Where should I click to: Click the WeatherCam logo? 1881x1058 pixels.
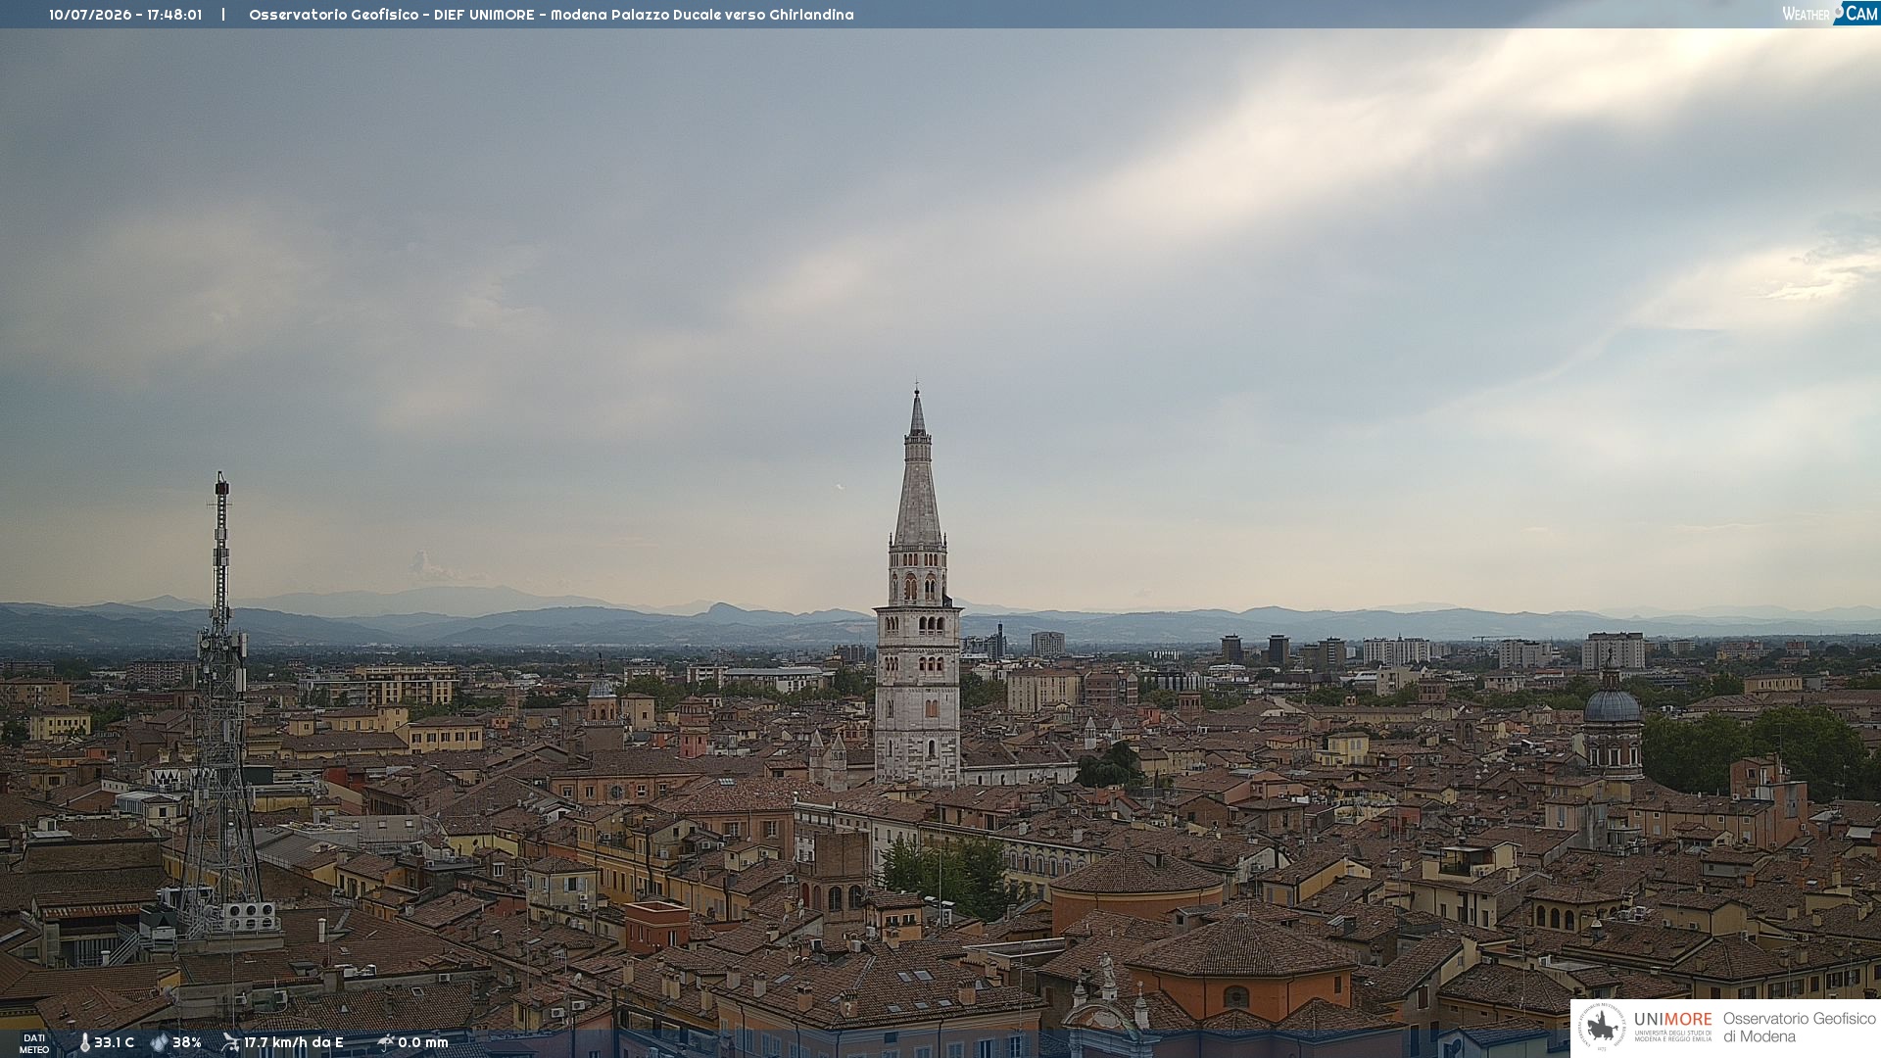click(1830, 13)
